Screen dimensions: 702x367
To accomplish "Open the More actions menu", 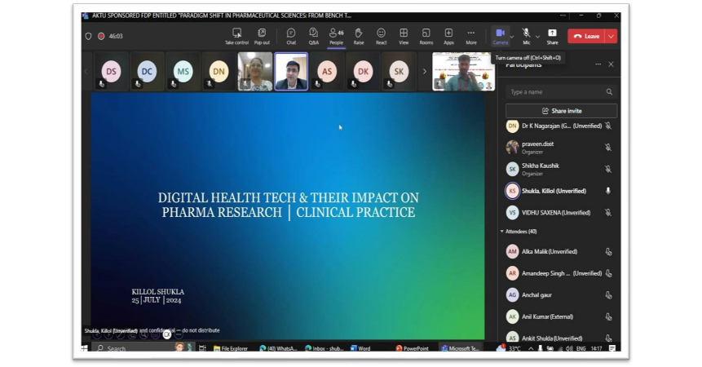I will [470, 35].
